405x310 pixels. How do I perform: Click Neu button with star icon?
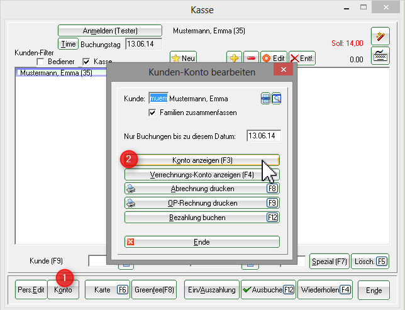[x=184, y=58]
